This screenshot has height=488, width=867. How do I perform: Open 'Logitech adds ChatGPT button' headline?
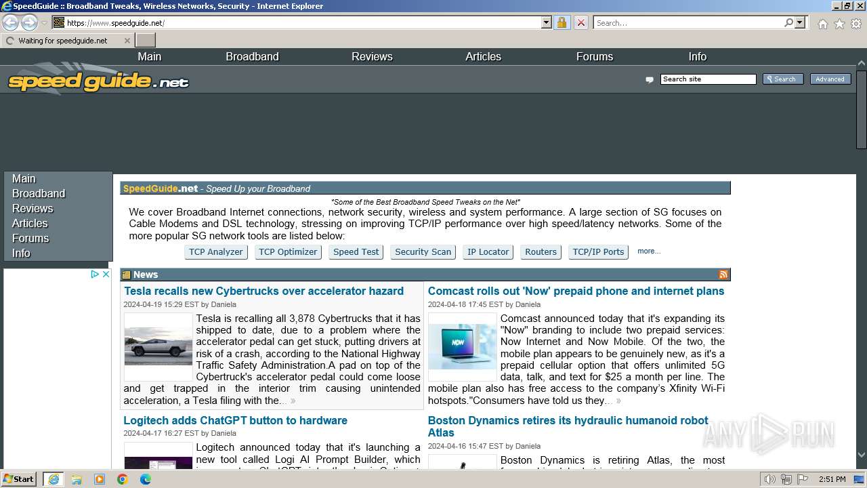pyautogui.click(x=235, y=421)
